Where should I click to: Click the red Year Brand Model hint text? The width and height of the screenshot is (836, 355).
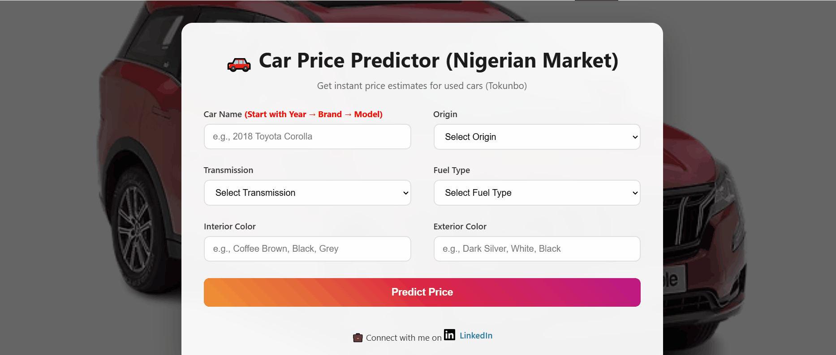pos(313,114)
